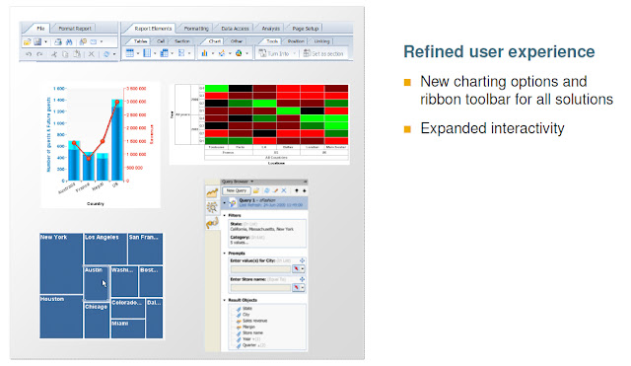
Task: Insert a bar chart using the column chart icon
Action: coord(204,53)
